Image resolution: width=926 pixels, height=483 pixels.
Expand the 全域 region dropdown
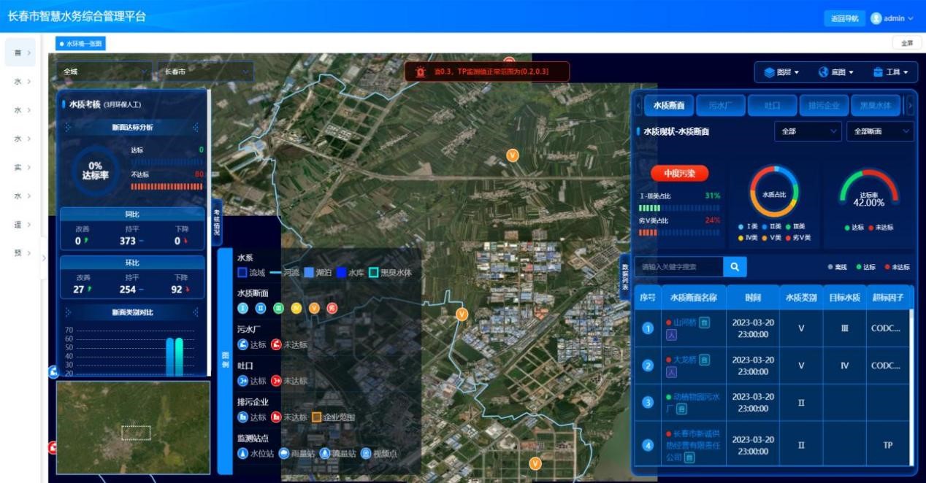[x=104, y=72]
